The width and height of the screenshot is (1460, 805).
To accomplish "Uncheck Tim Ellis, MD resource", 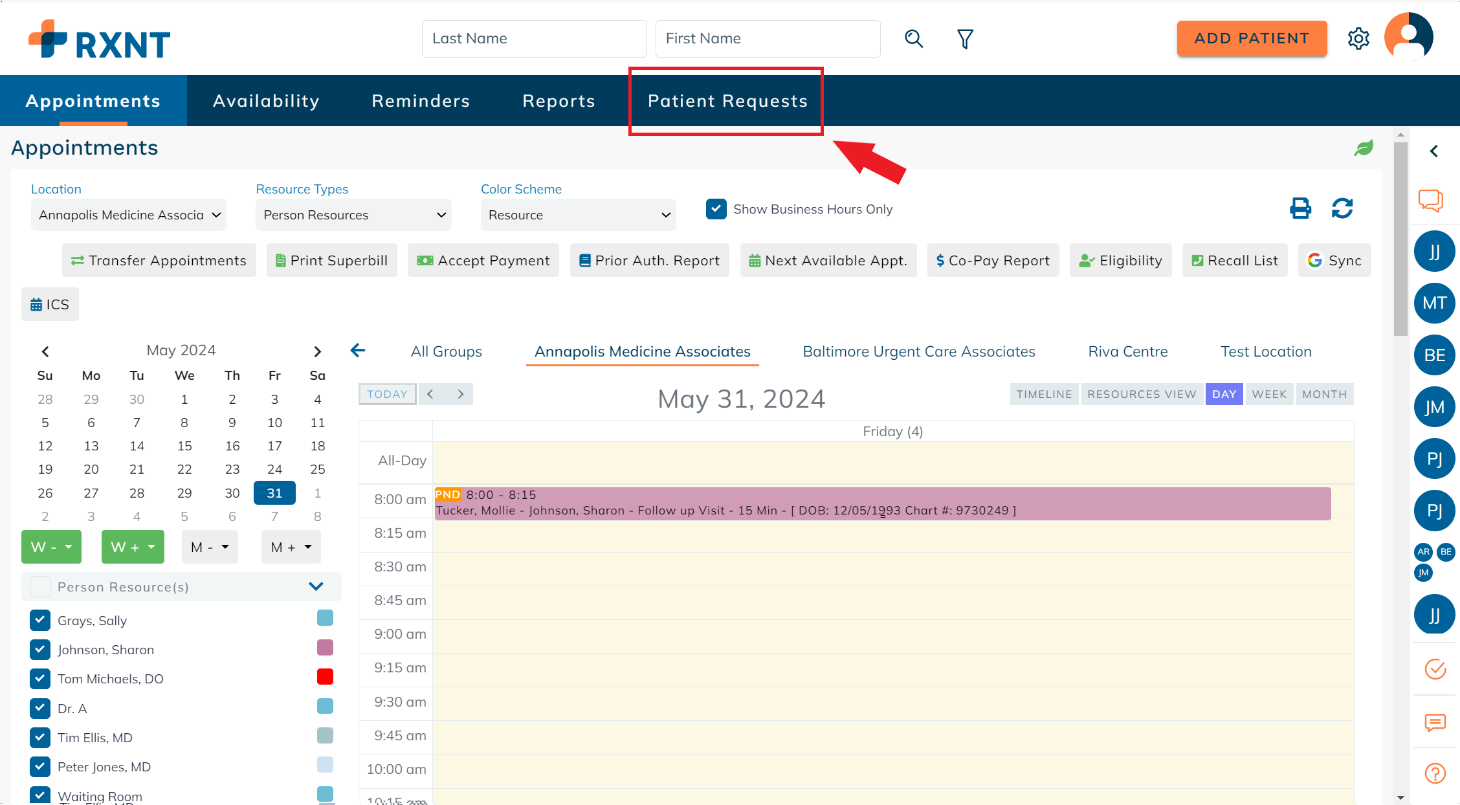I will coord(40,737).
